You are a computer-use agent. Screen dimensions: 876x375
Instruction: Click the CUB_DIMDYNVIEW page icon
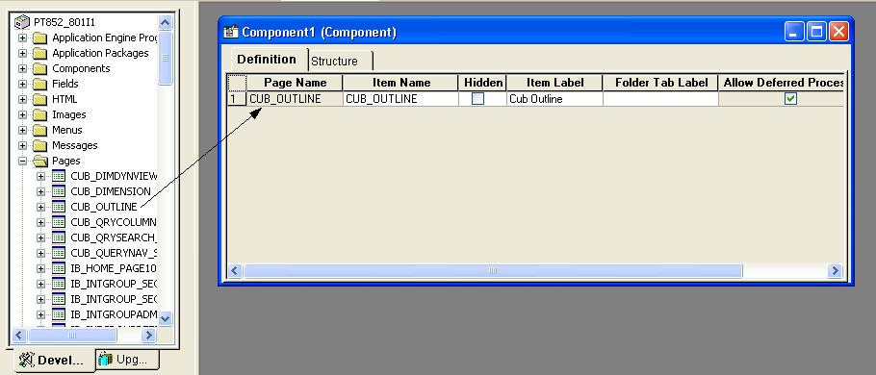click(59, 176)
